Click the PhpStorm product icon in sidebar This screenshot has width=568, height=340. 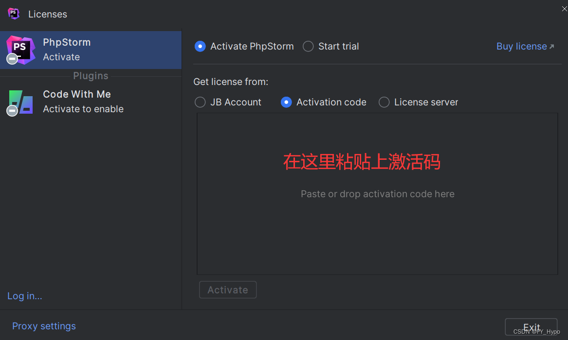[20, 50]
